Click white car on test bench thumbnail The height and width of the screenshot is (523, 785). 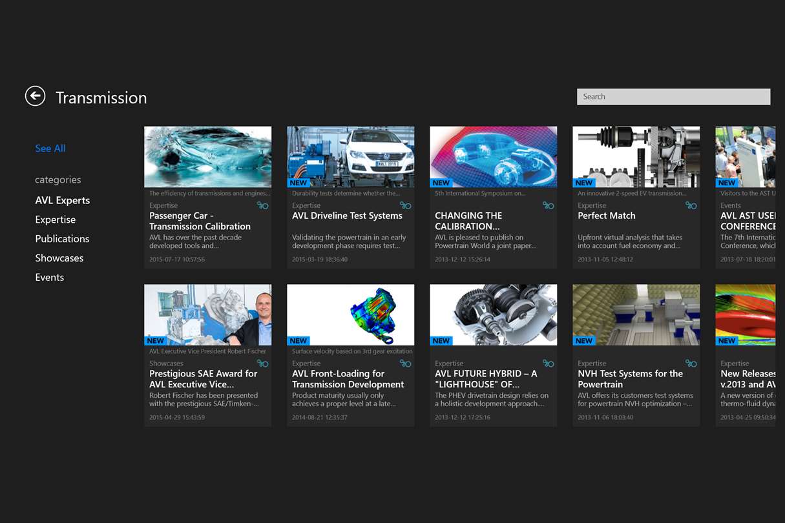(x=351, y=157)
